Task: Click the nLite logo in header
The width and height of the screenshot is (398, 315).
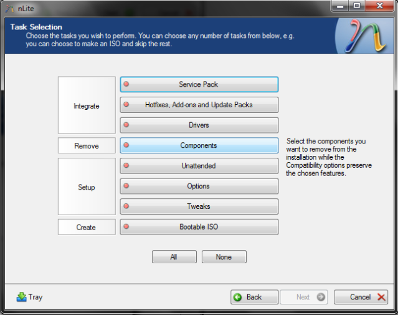Action: tap(365, 36)
